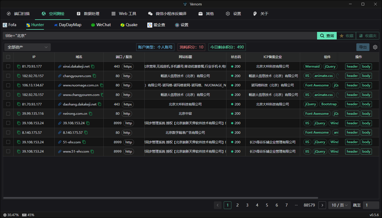This screenshot has width=382, height=218.
Task: Go to the next results page arrow
Action: point(322,205)
